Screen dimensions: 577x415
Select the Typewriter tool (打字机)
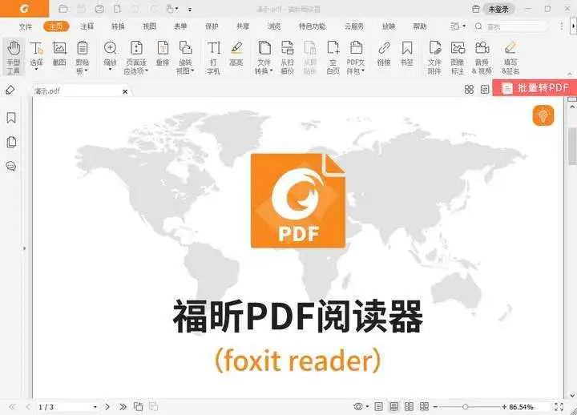(x=213, y=57)
